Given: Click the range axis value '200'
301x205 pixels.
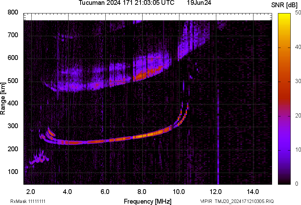Looking at the screenshot, I should click(x=13, y=149).
